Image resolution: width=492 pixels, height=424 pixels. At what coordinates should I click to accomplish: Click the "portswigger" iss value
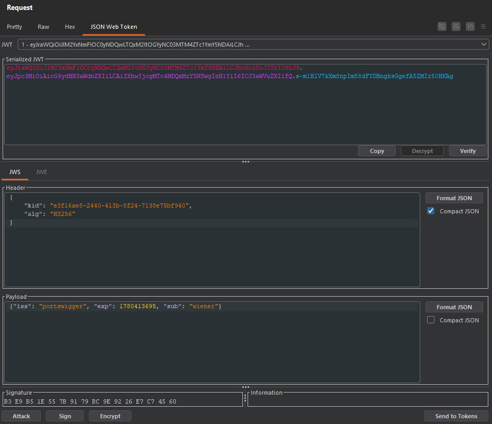(63, 306)
